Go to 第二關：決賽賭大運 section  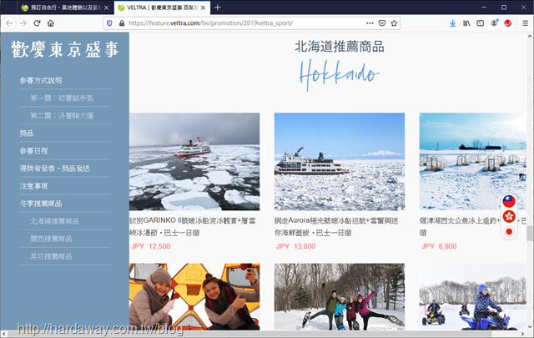(x=62, y=116)
